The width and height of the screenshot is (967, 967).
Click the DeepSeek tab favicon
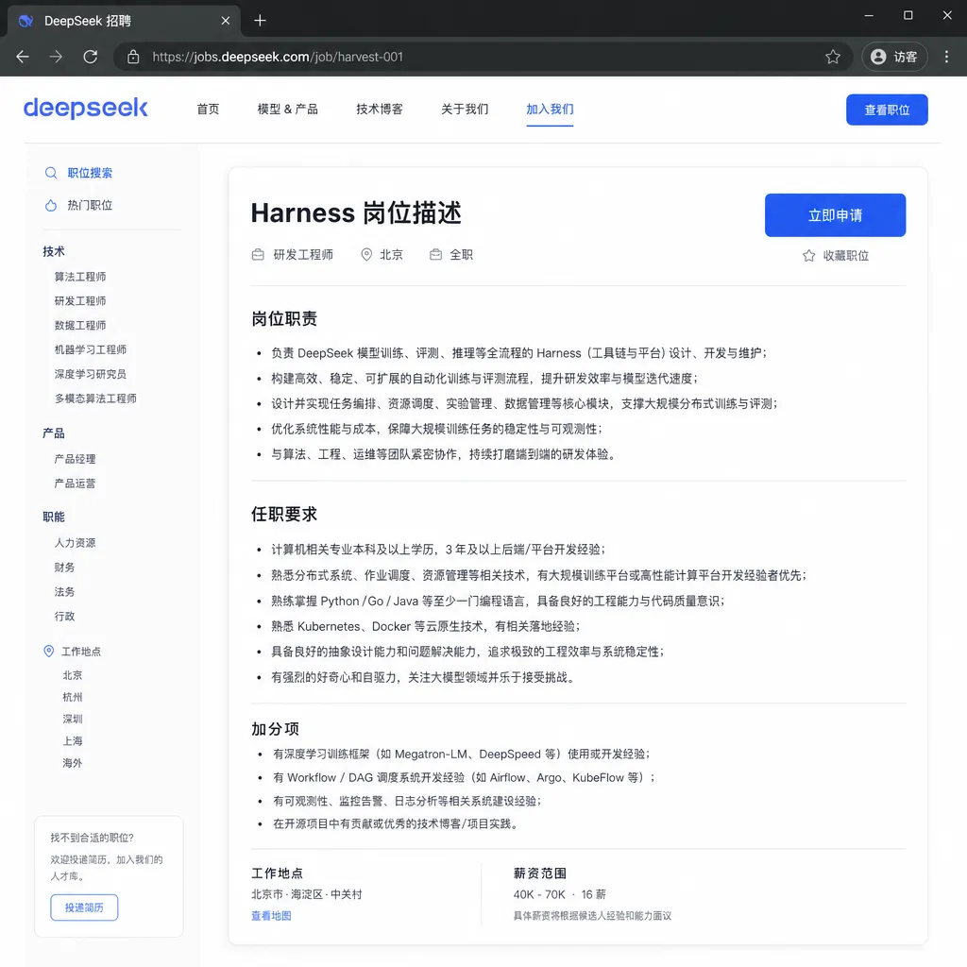pos(25,21)
